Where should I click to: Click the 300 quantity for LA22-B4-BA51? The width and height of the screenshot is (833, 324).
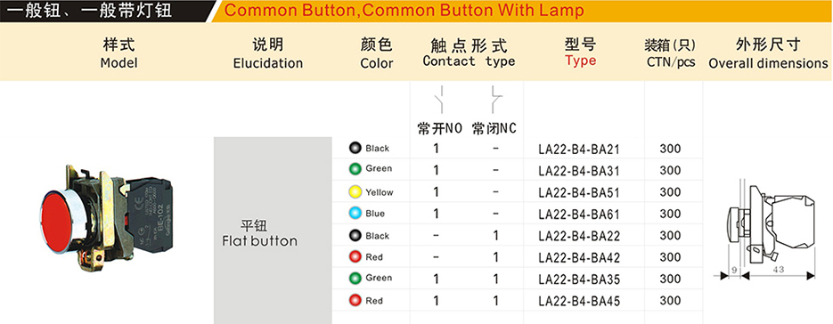click(670, 191)
